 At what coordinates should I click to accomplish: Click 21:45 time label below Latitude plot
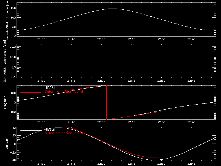[71, 164]
